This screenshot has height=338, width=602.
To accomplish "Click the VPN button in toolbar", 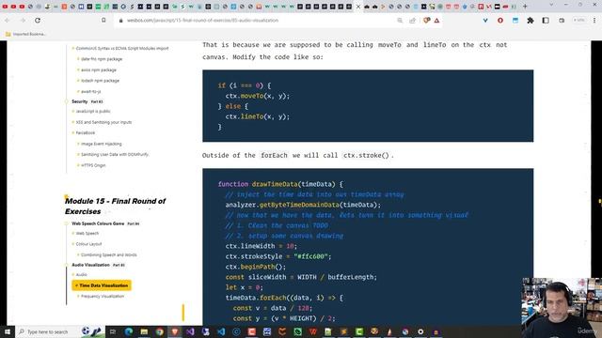I will (x=579, y=21).
